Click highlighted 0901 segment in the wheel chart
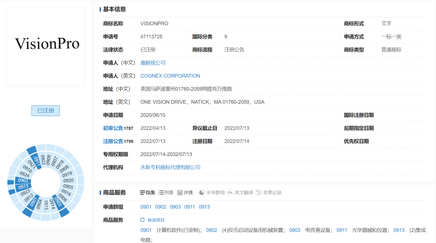 click(x=34, y=202)
